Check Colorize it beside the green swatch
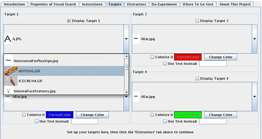Image resolution: width=262 pixels, height=139 pixels. [152, 115]
